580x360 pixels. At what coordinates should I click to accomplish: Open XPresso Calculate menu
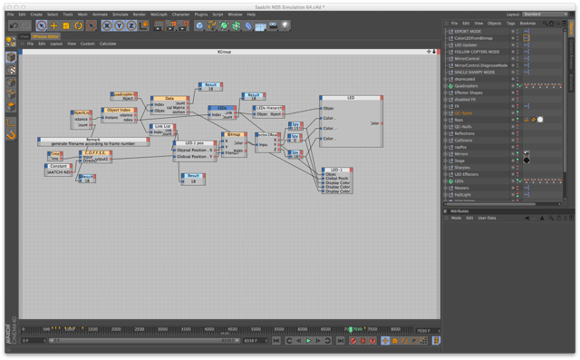(108, 44)
